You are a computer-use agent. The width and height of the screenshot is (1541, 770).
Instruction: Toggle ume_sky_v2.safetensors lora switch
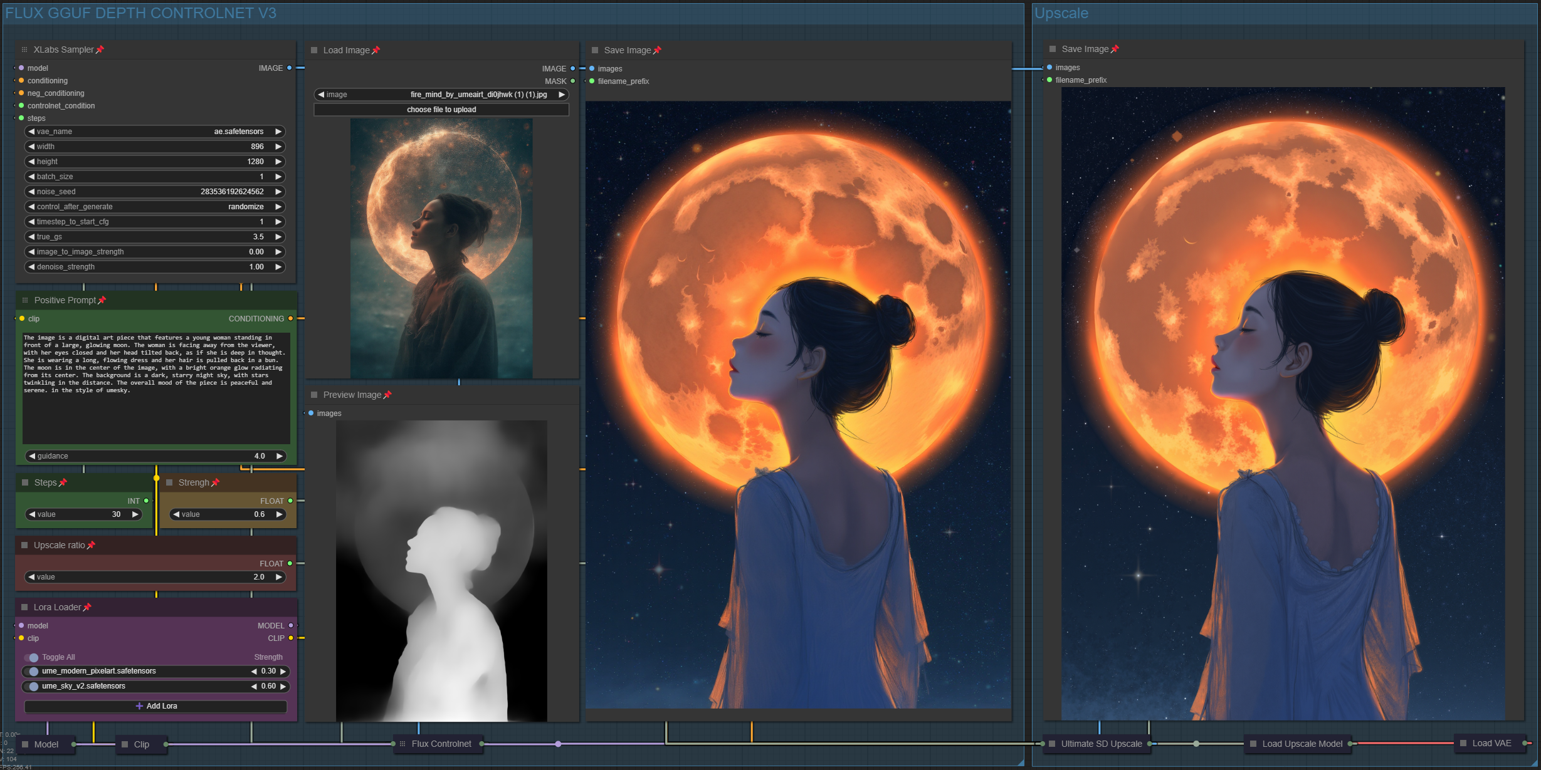click(33, 686)
